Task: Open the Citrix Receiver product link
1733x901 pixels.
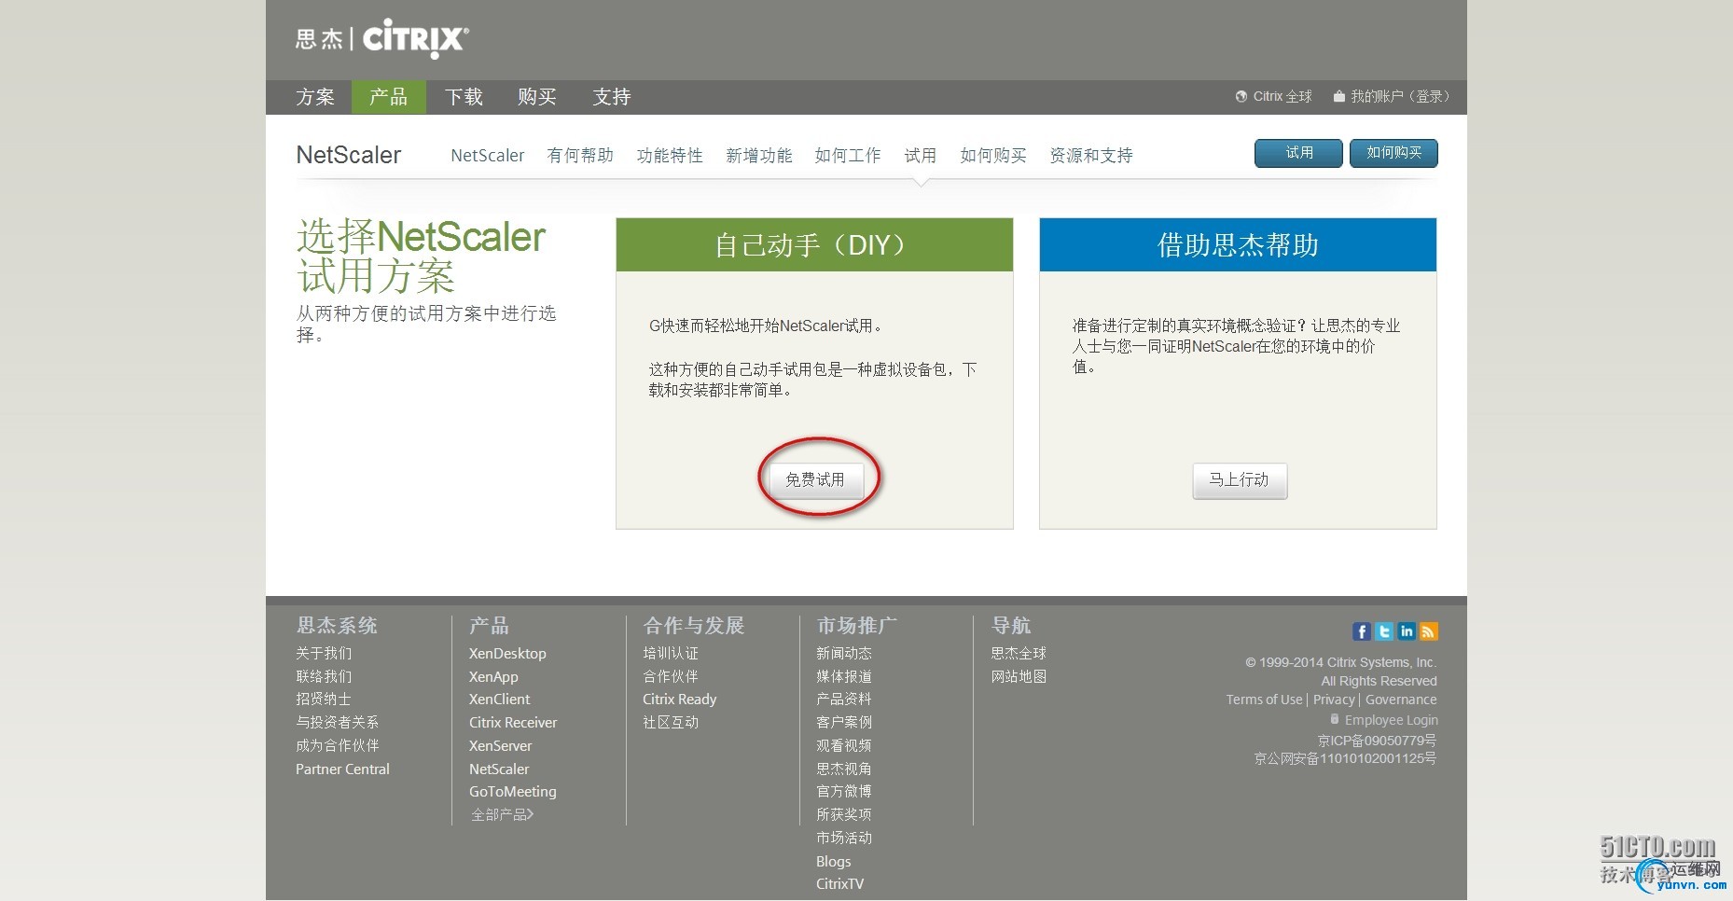Action: pos(513,723)
